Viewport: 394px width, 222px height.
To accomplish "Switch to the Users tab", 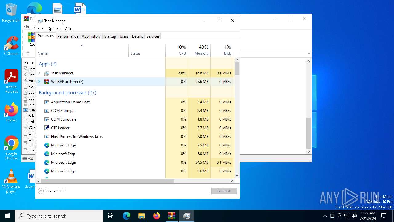I will [124, 36].
